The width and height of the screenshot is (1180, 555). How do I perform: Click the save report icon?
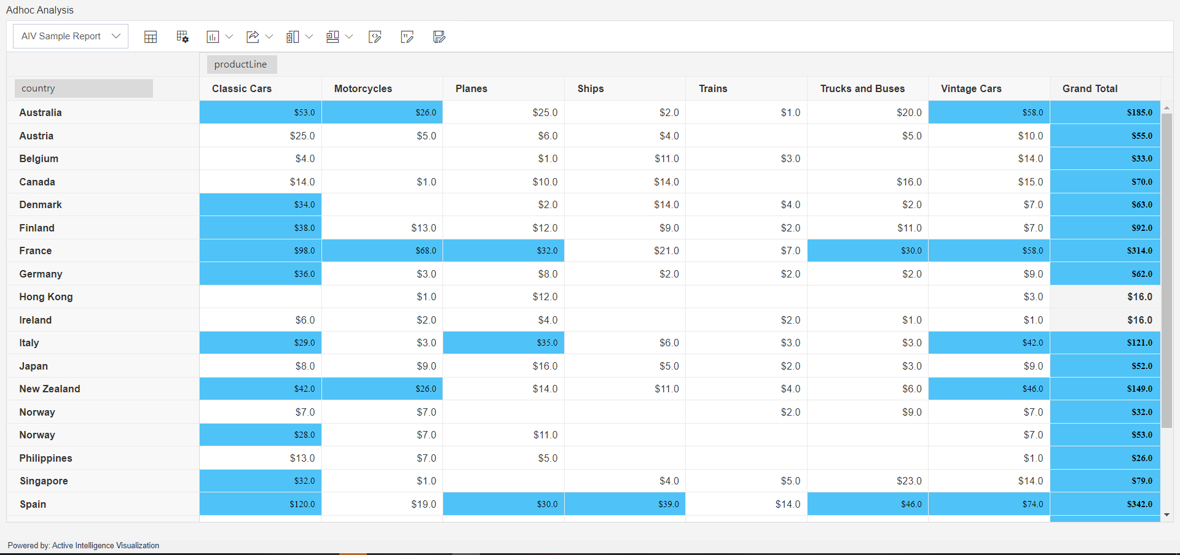point(439,37)
